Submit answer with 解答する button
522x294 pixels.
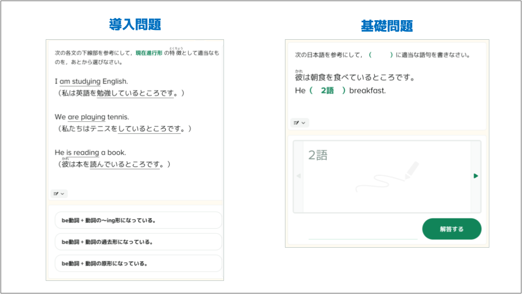click(452, 229)
